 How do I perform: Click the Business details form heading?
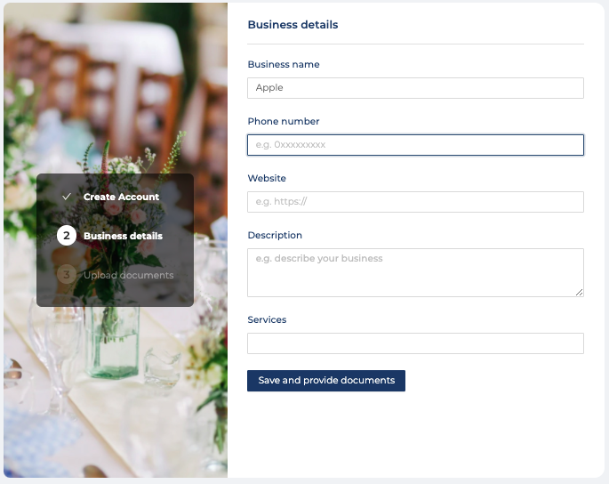click(x=292, y=25)
